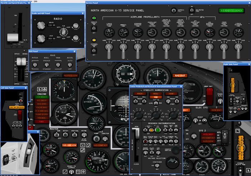251x176 pixels.
Task: Flip the TEST SW switch under YAR light
Action: pos(156,103)
